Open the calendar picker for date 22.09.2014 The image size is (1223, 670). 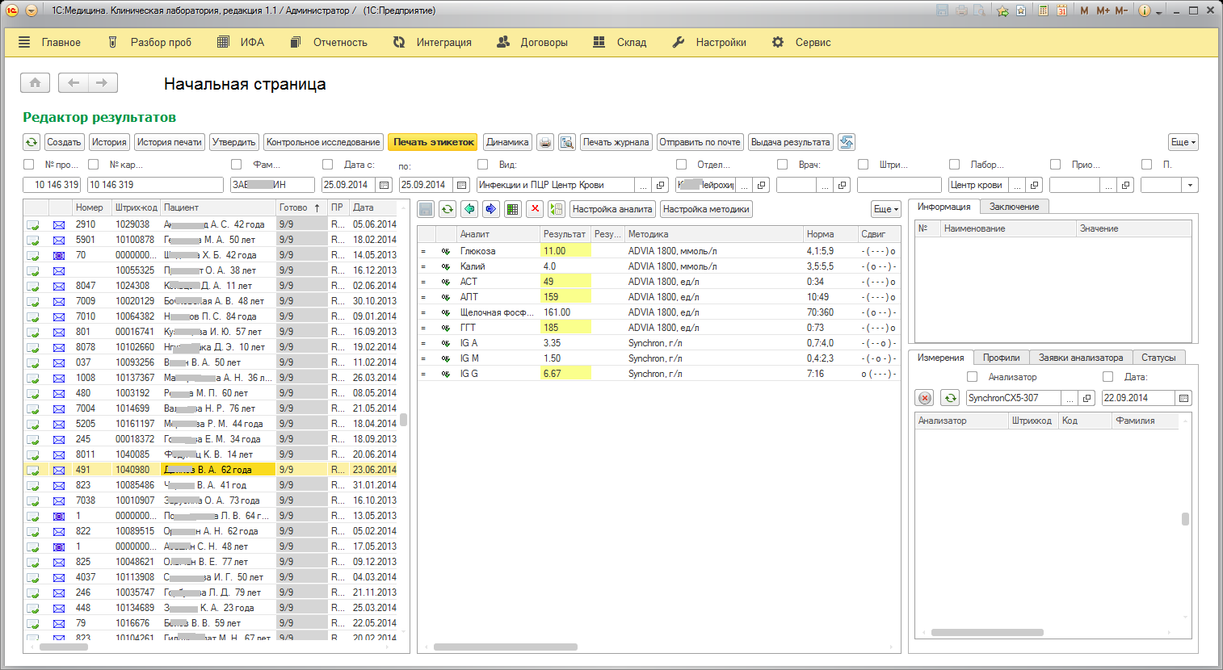click(1183, 398)
